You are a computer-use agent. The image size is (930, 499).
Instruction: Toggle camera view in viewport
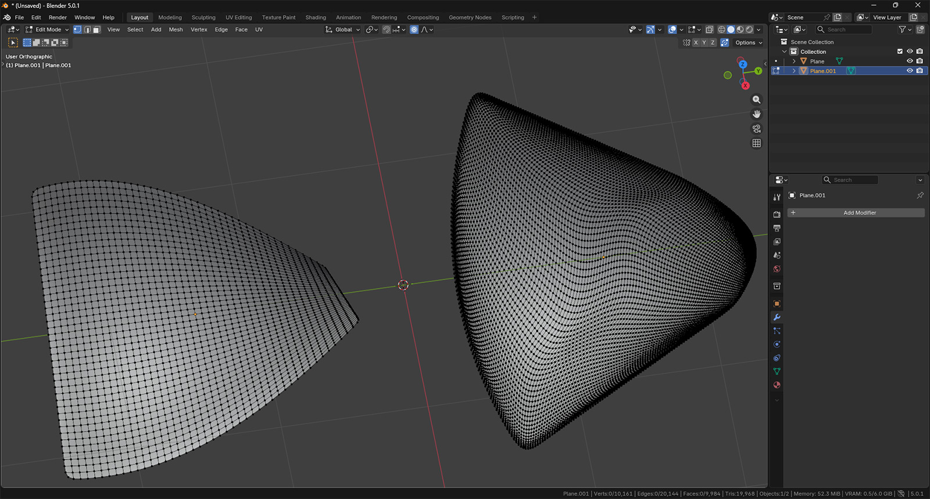pos(756,129)
